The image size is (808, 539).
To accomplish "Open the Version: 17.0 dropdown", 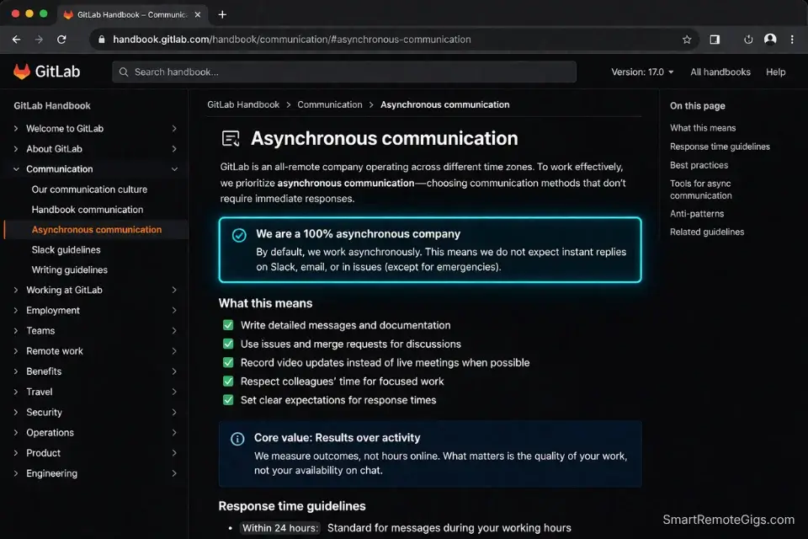I will [x=642, y=72].
